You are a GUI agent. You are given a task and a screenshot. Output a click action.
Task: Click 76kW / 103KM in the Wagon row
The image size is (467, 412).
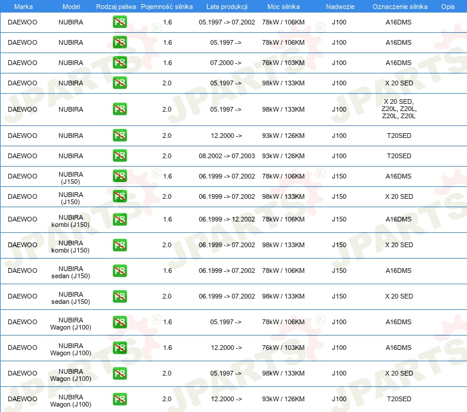pos(283,348)
